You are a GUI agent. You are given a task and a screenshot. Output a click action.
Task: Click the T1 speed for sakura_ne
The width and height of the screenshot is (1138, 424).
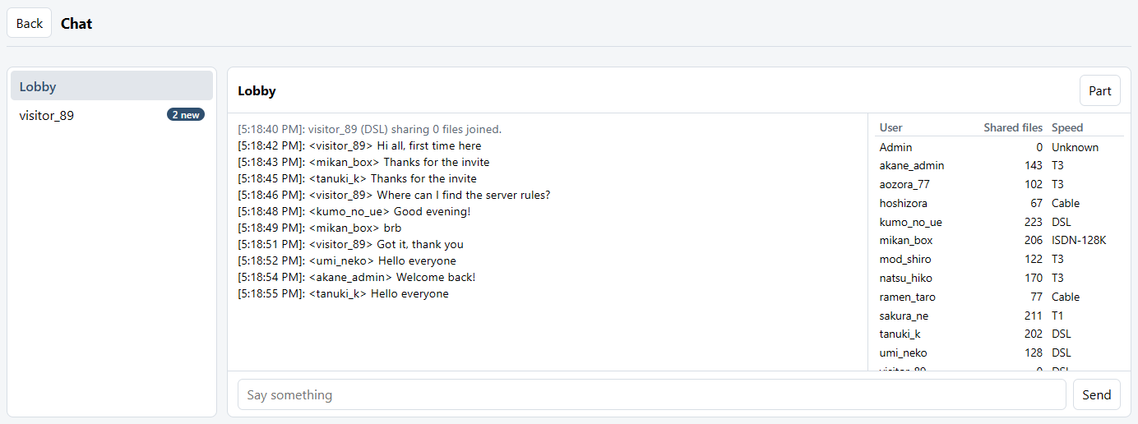tap(1057, 316)
